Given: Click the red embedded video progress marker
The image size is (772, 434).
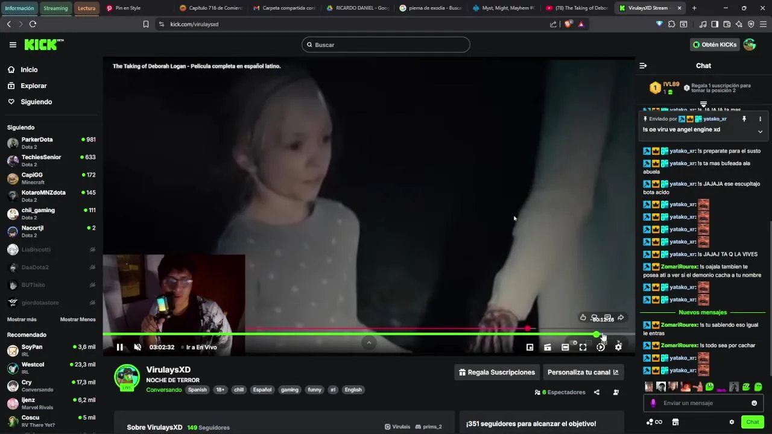Looking at the screenshot, I should tap(528, 329).
